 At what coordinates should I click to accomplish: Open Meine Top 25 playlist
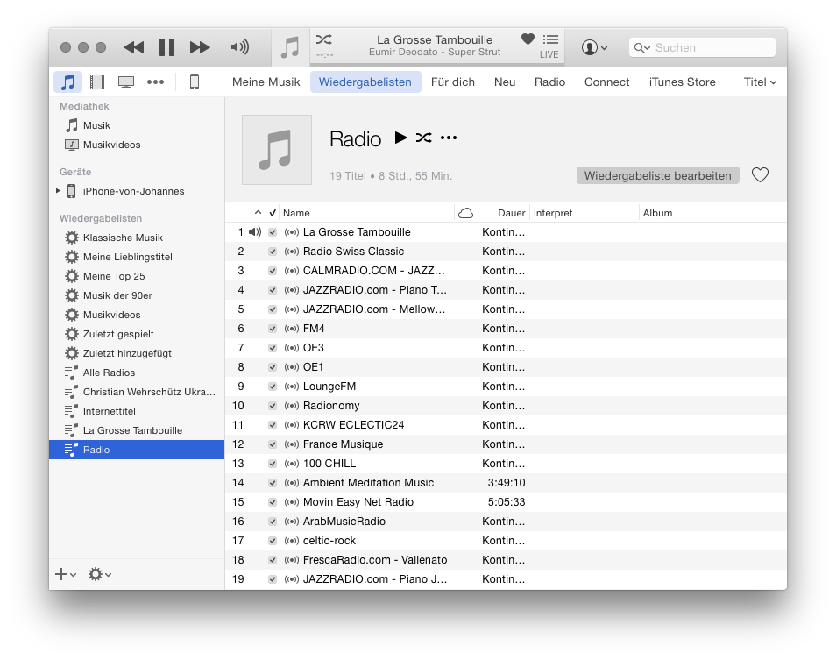tap(137, 276)
